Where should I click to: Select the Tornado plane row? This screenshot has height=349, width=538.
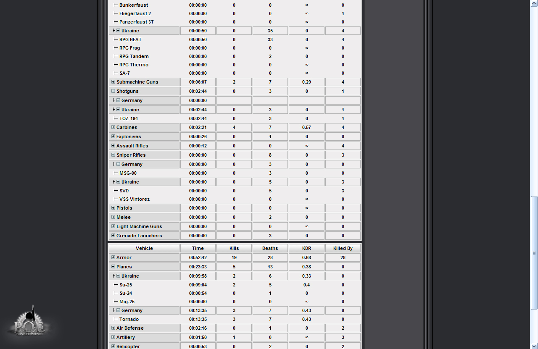[129, 319]
